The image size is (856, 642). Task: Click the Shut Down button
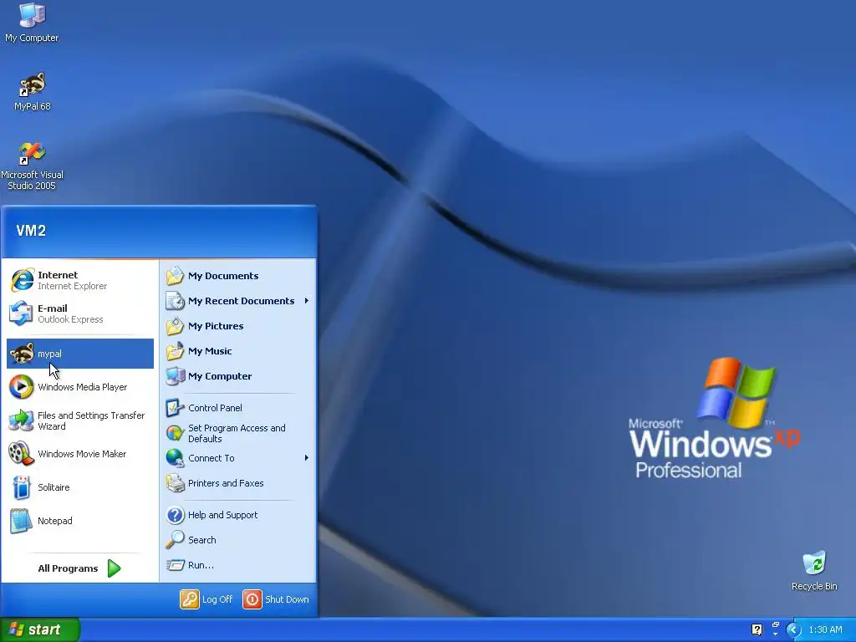(x=276, y=599)
